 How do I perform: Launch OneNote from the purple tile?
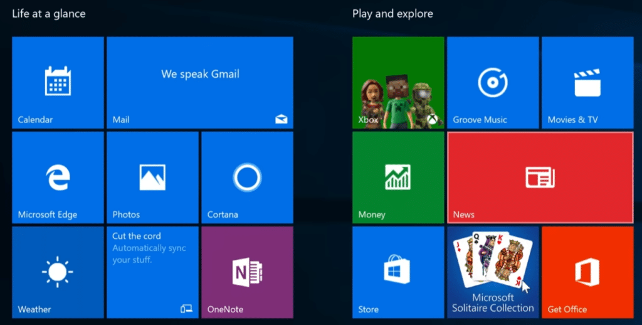(x=247, y=272)
